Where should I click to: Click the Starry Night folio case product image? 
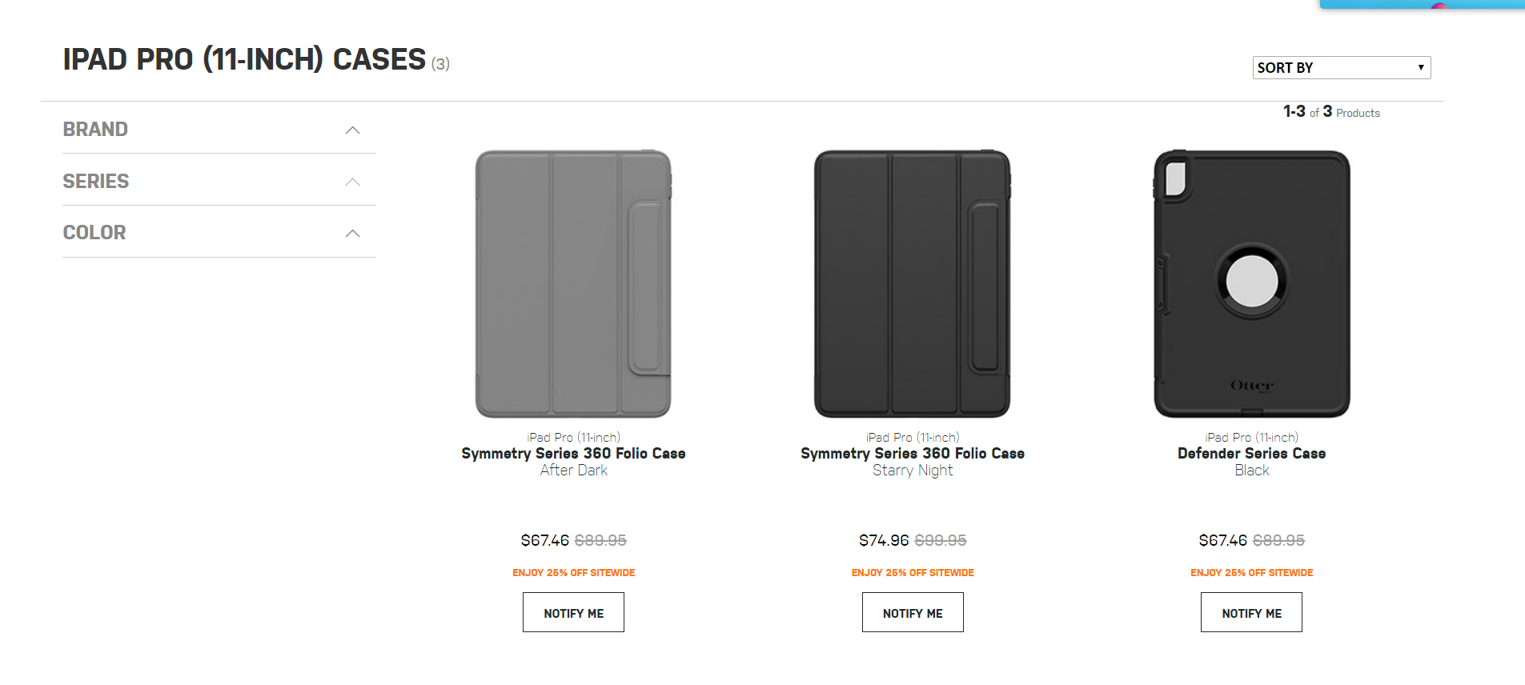[x=912, y=283]
